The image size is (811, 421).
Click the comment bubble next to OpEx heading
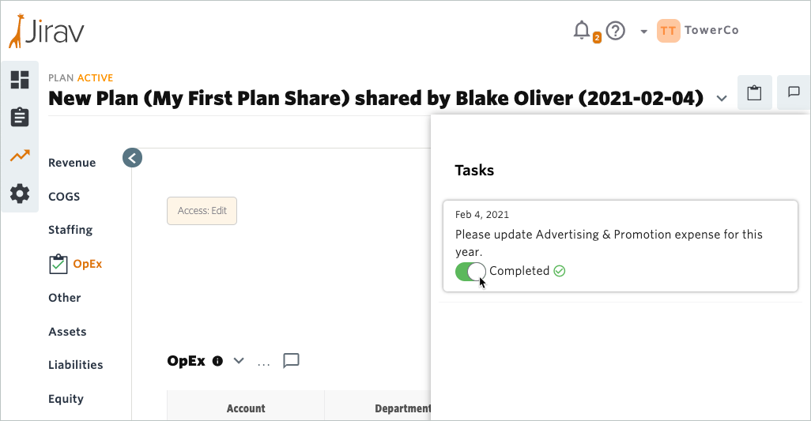[x=291, y=360]
